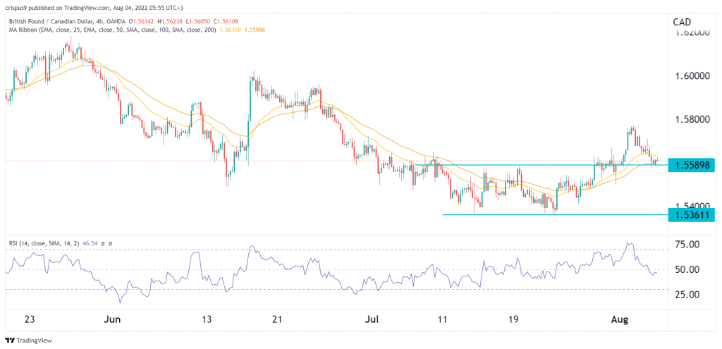Click the 11 date label on time axis
722x349 pixels.
[443, 319]
